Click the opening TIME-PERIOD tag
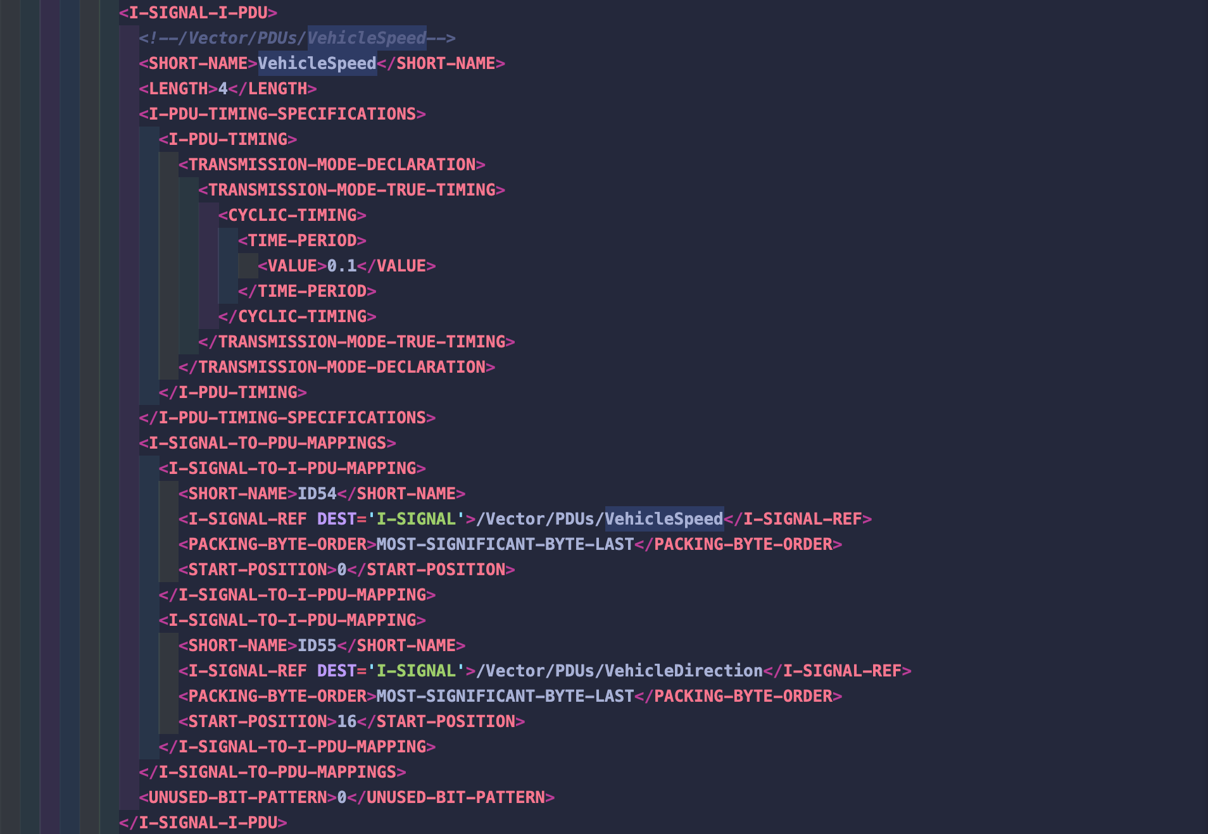Screen dimensions: 1208x834 pyautogui.click(x=302, y=240)
